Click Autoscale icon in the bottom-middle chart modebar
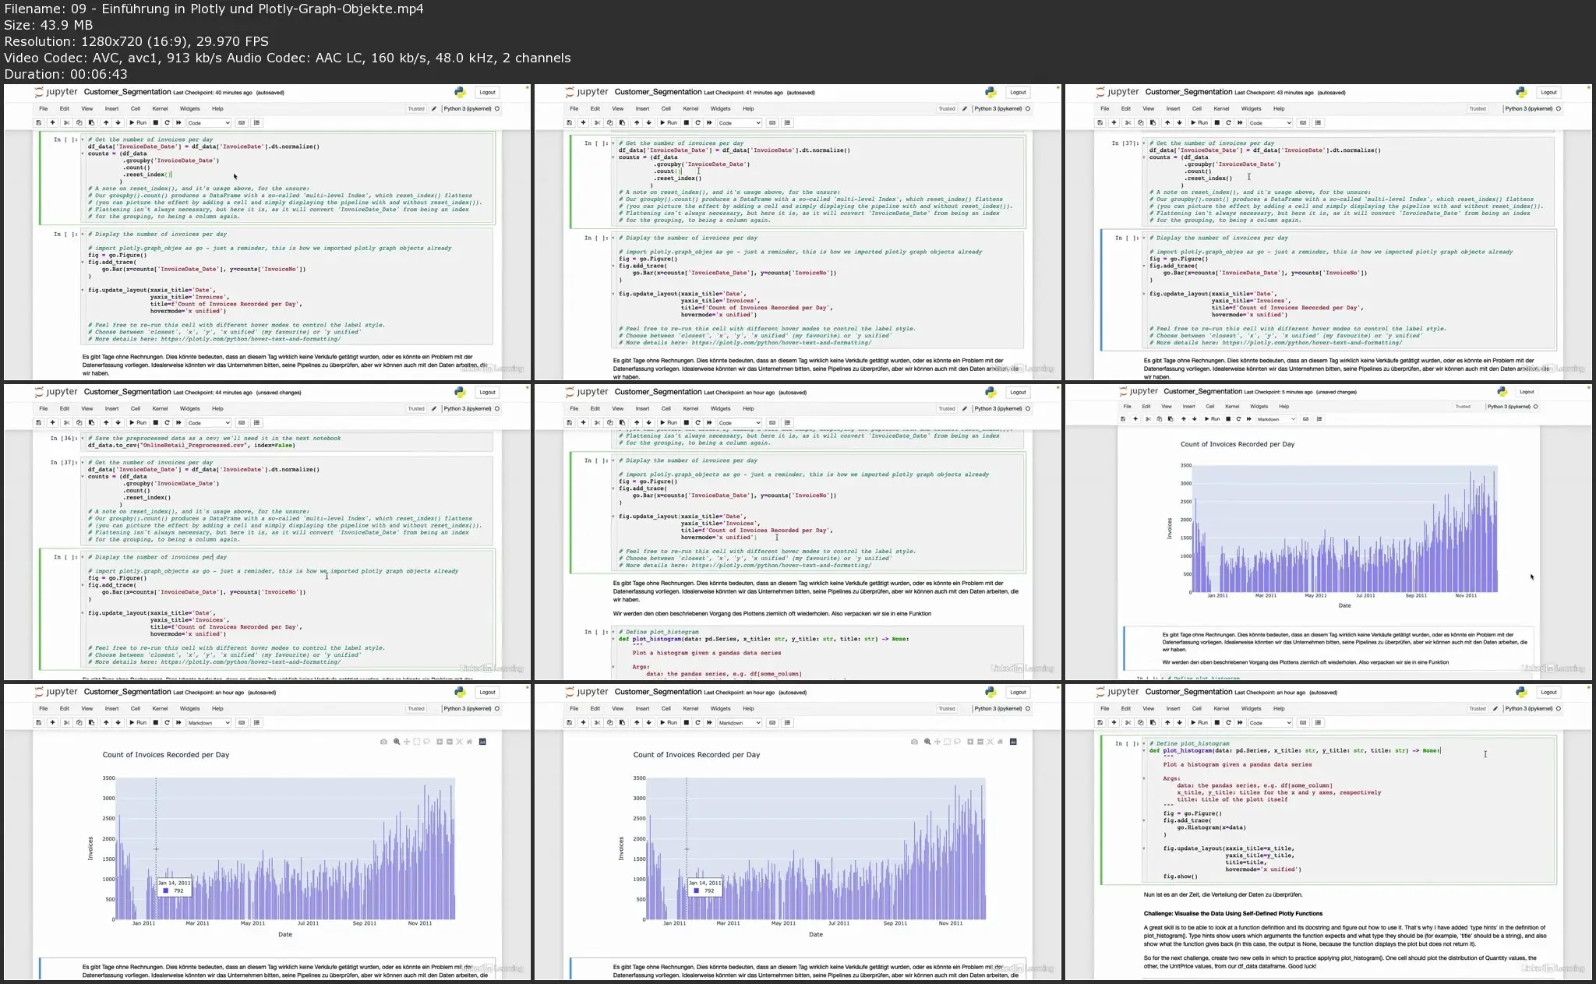This screenshot has width=1596, height=984. [x=990, y=742]
